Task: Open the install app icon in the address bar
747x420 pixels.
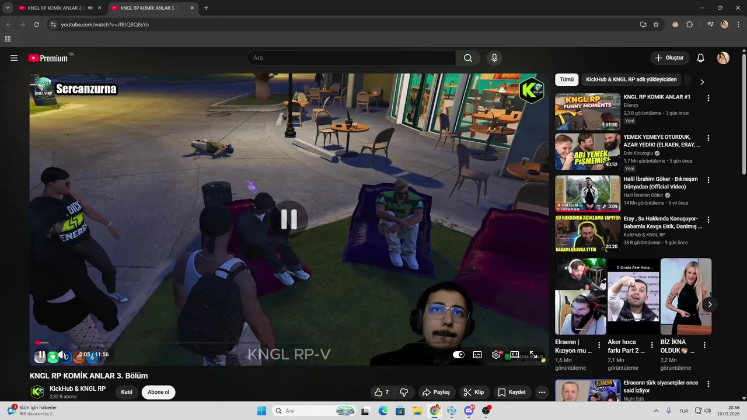Action: click(643, 24)
